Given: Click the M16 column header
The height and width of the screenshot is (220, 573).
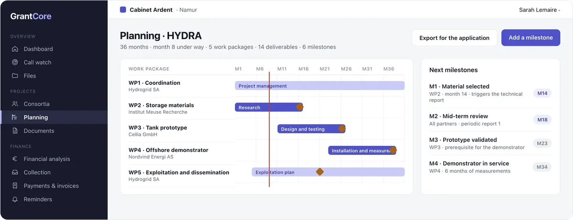Looking at the screenshot, I should pos(304,69).
